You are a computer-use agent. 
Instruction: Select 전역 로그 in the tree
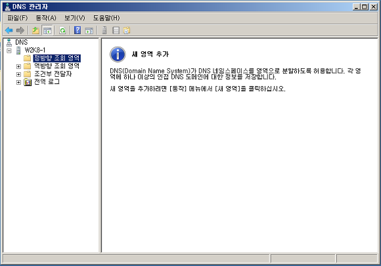click(x=47, y=82)
